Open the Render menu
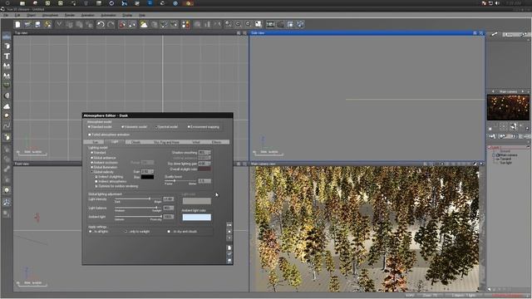Screen dimensions: 532x299 (x=70, y=15)
